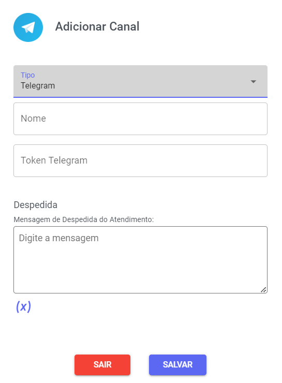Click the blue circle Telegram channel avatar
282x383 pixels.
point(28,27)
